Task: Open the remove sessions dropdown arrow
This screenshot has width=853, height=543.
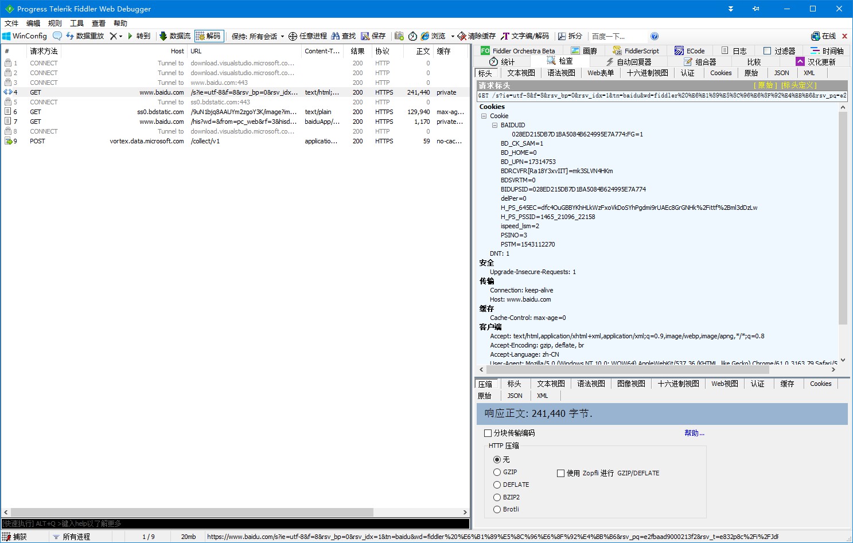Action: pos(120,36)
